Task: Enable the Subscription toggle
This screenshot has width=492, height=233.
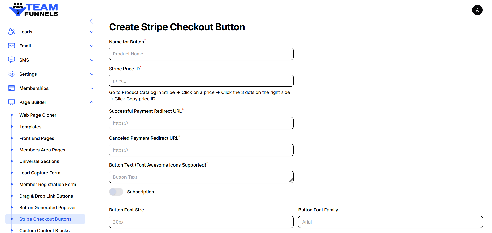Action: [116, 192]
